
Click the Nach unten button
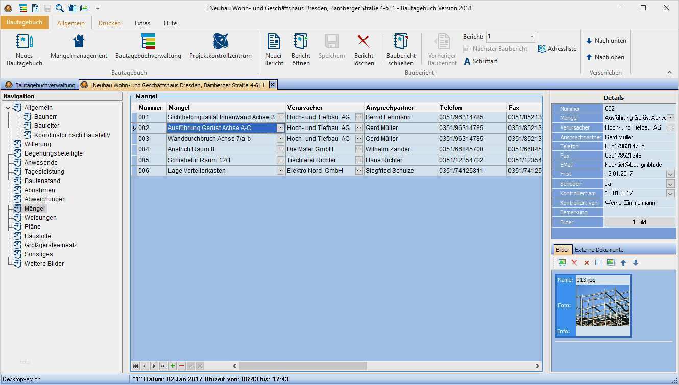point(605,41)
